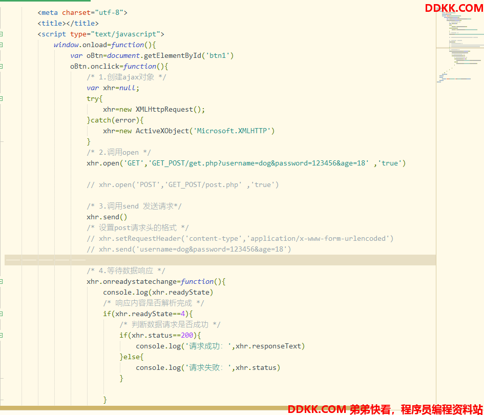Click the '响应内容是否解析完成' comment
Viewport: 484px width, 415px height.
coord(154,303)
